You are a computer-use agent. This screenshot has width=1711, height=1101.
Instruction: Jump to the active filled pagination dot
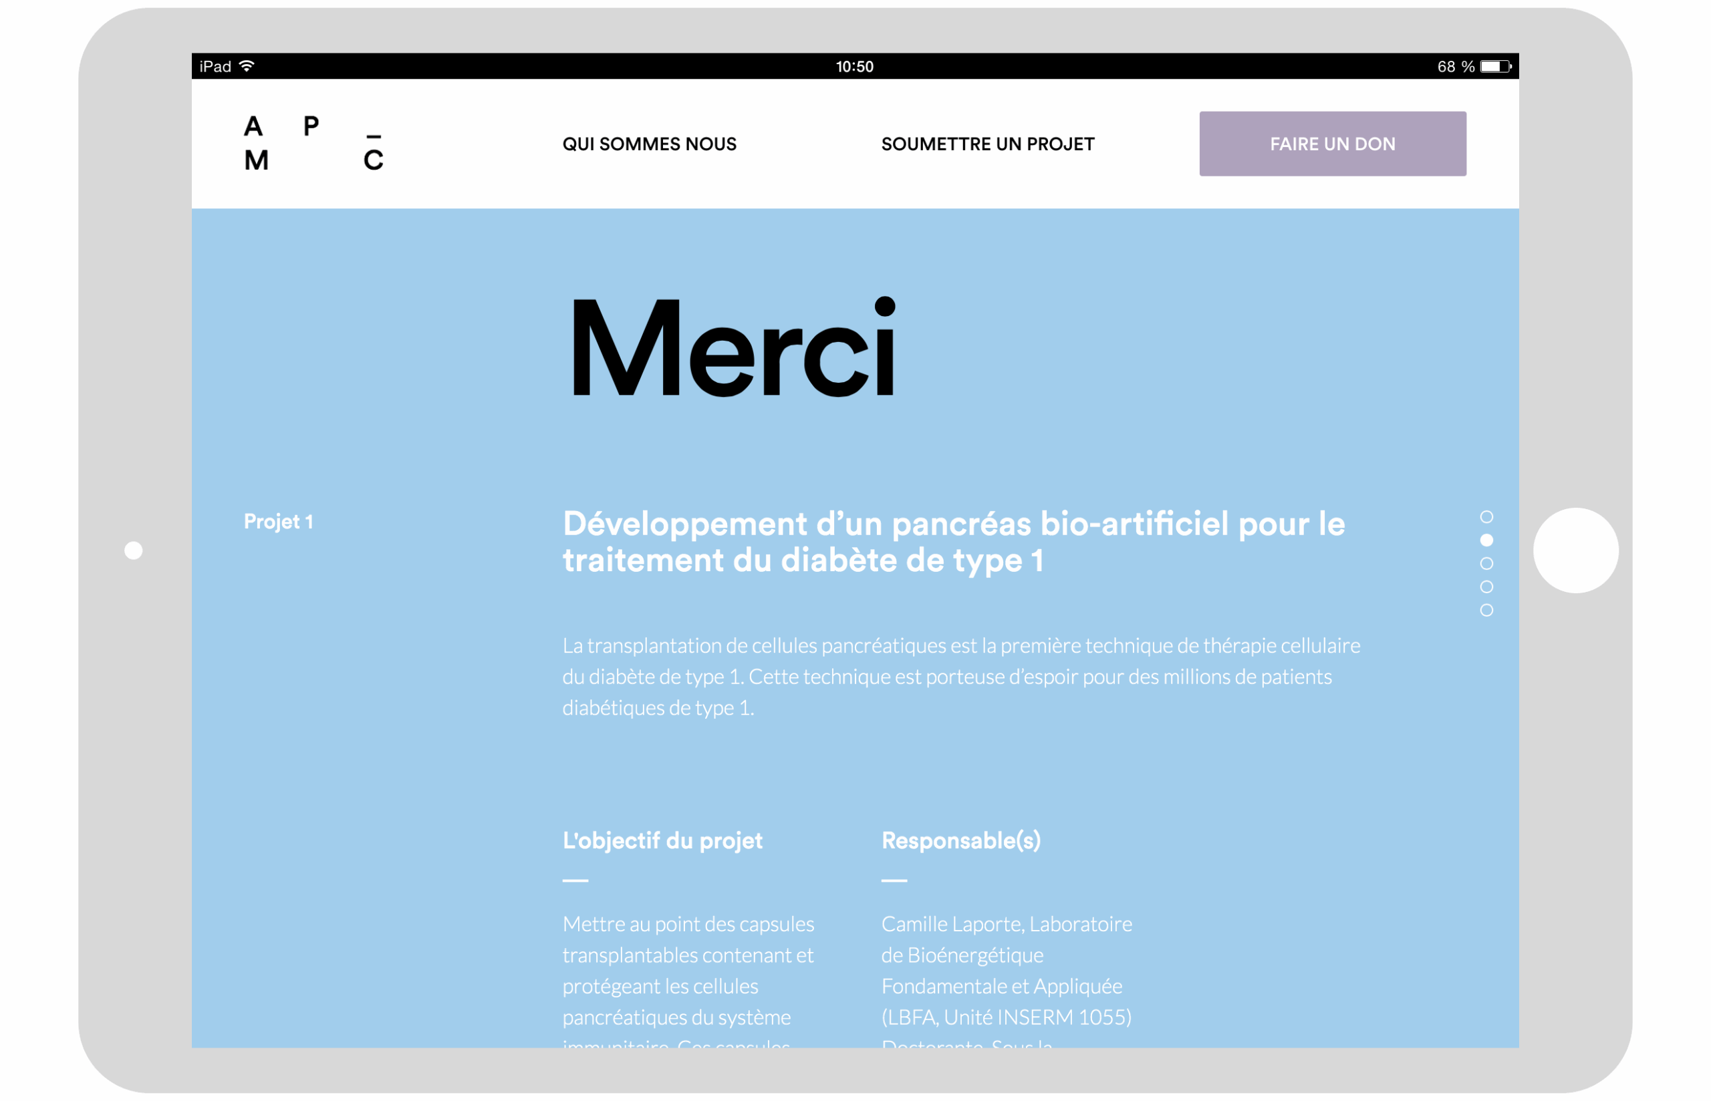(1488, 540)
